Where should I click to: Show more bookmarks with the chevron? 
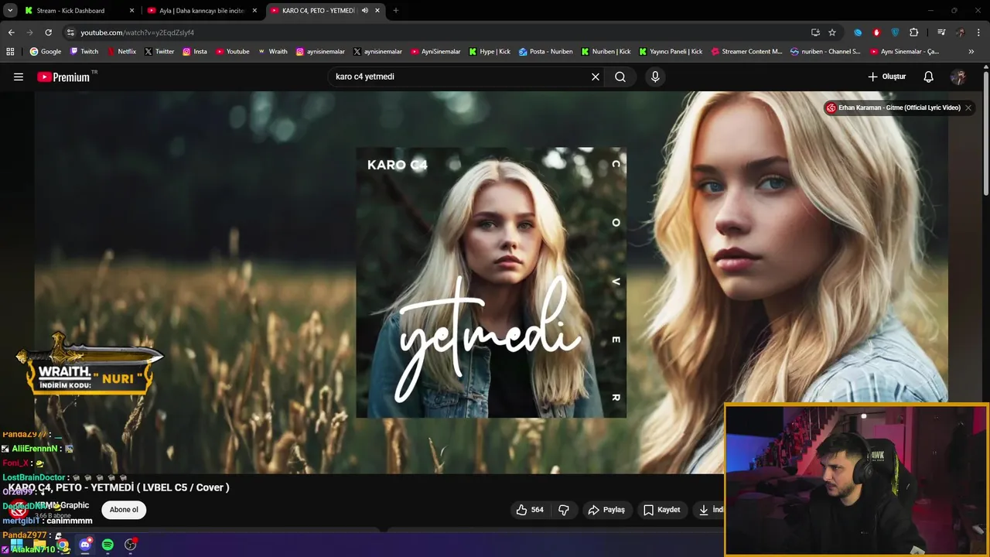coord(971,52)
